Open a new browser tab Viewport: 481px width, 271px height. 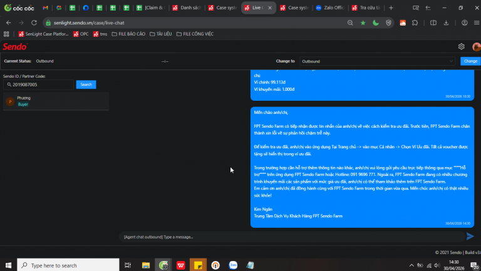[391, 8]
